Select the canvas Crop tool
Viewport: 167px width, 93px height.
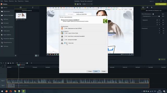tap(80, 4)
